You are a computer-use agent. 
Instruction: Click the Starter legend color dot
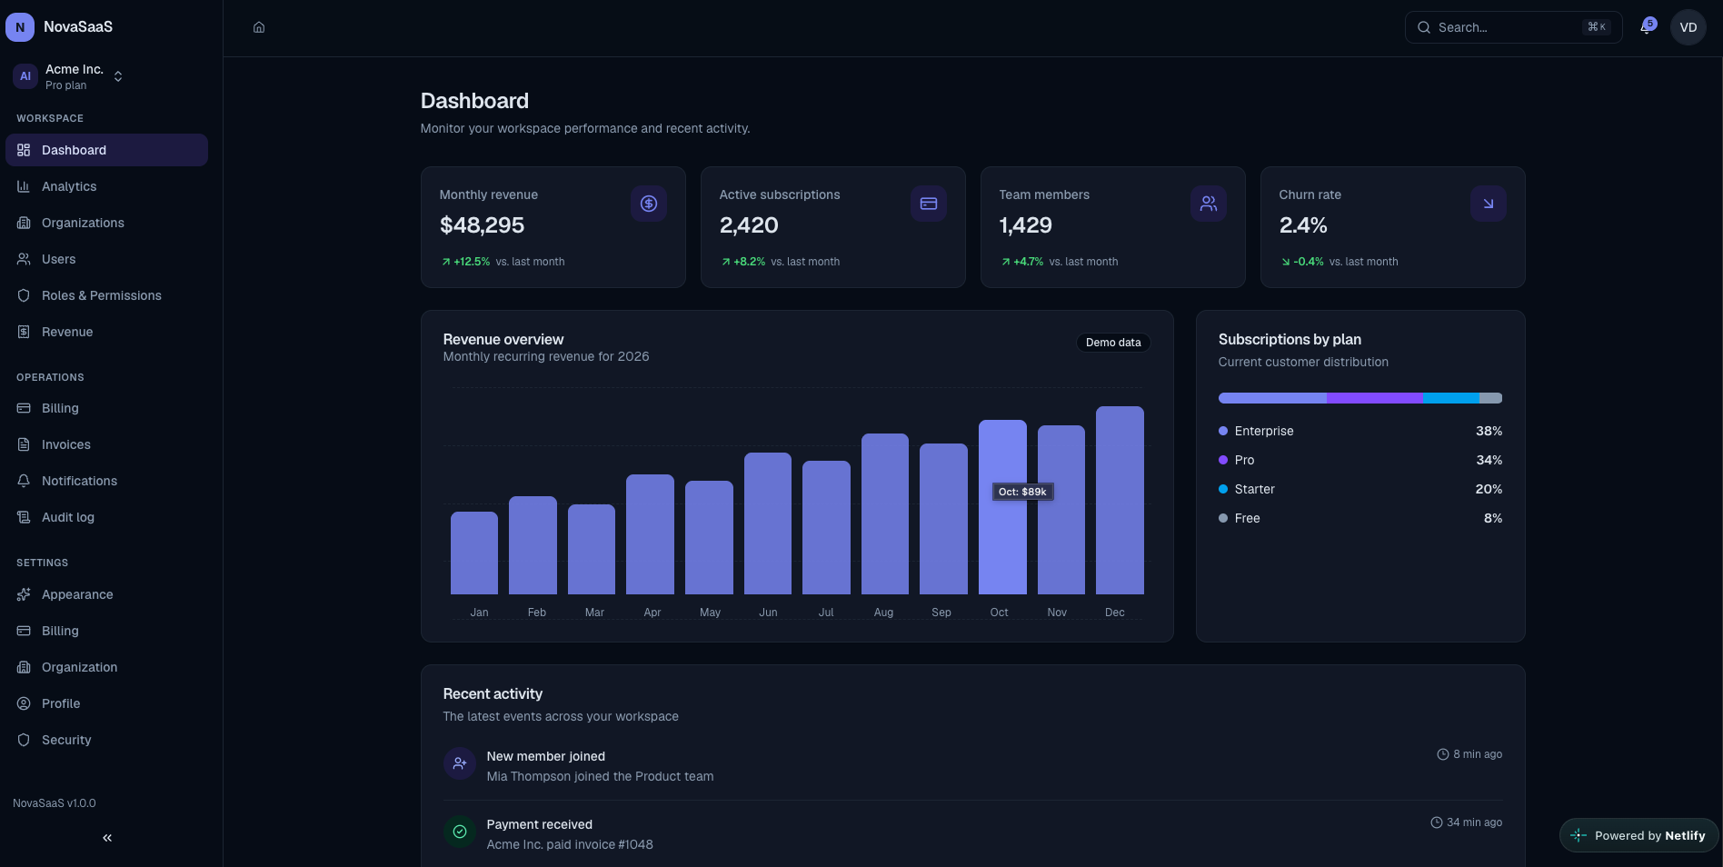[1223, 489]
